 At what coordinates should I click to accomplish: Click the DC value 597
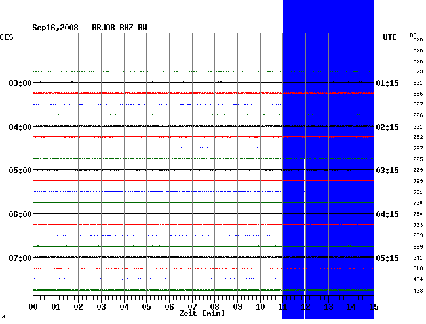coord(418,104)
